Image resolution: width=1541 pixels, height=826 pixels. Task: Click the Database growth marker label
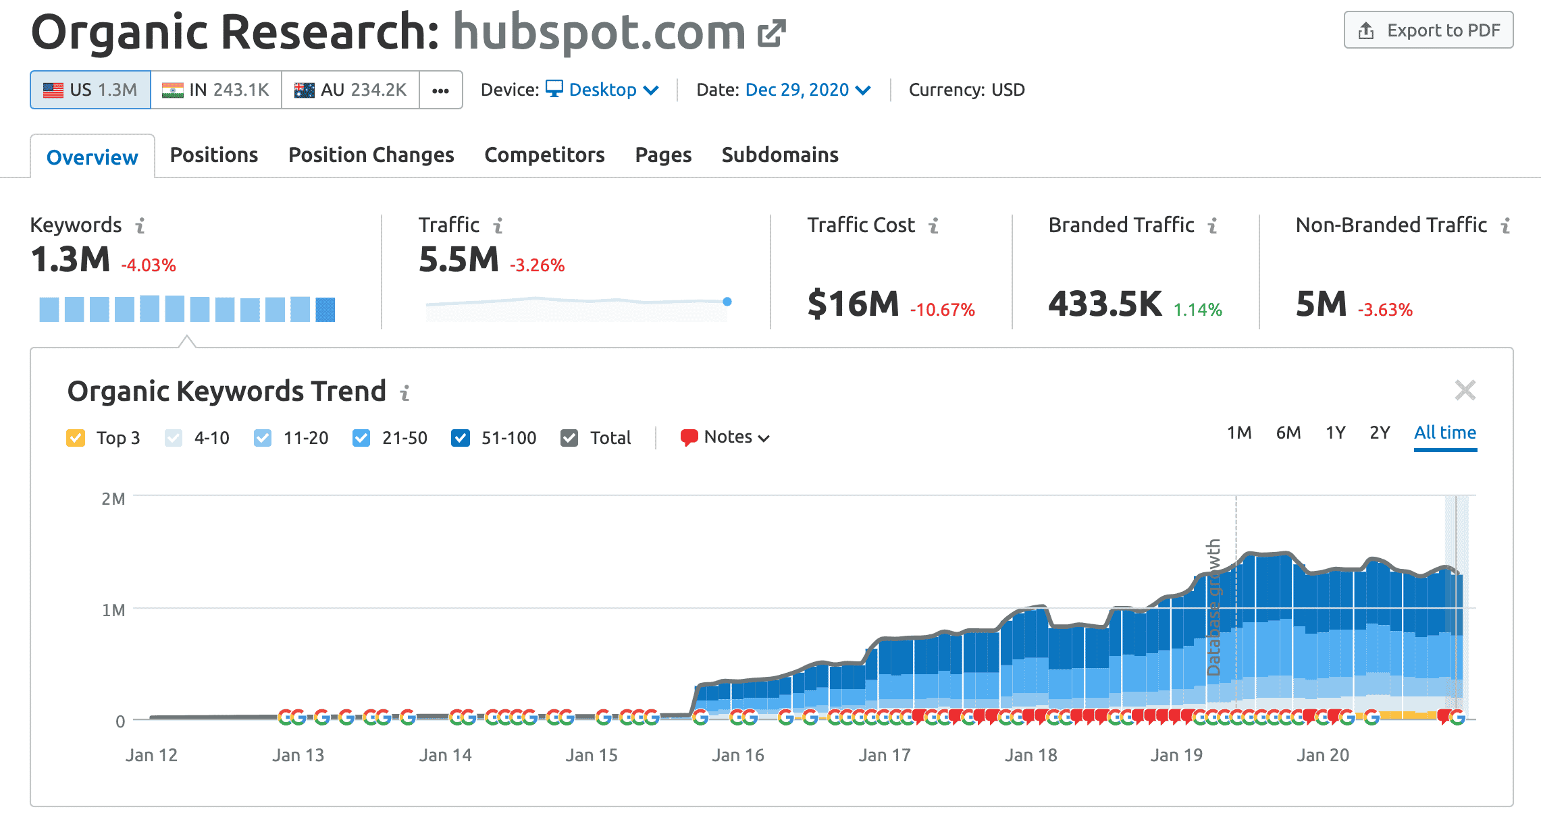tap(1213, 607)
